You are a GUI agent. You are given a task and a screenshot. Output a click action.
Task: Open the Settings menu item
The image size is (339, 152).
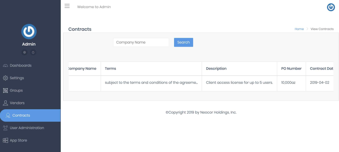(x=30, y=78)
